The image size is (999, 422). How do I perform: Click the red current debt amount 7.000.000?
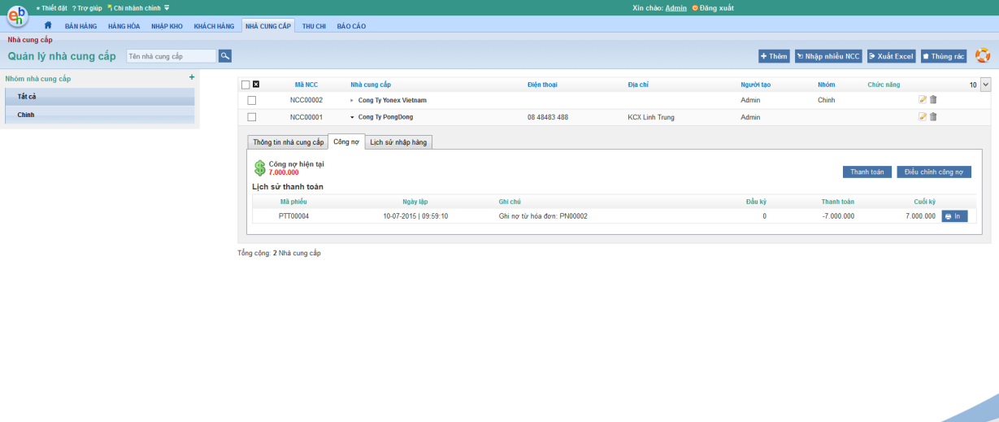(284, 172)
